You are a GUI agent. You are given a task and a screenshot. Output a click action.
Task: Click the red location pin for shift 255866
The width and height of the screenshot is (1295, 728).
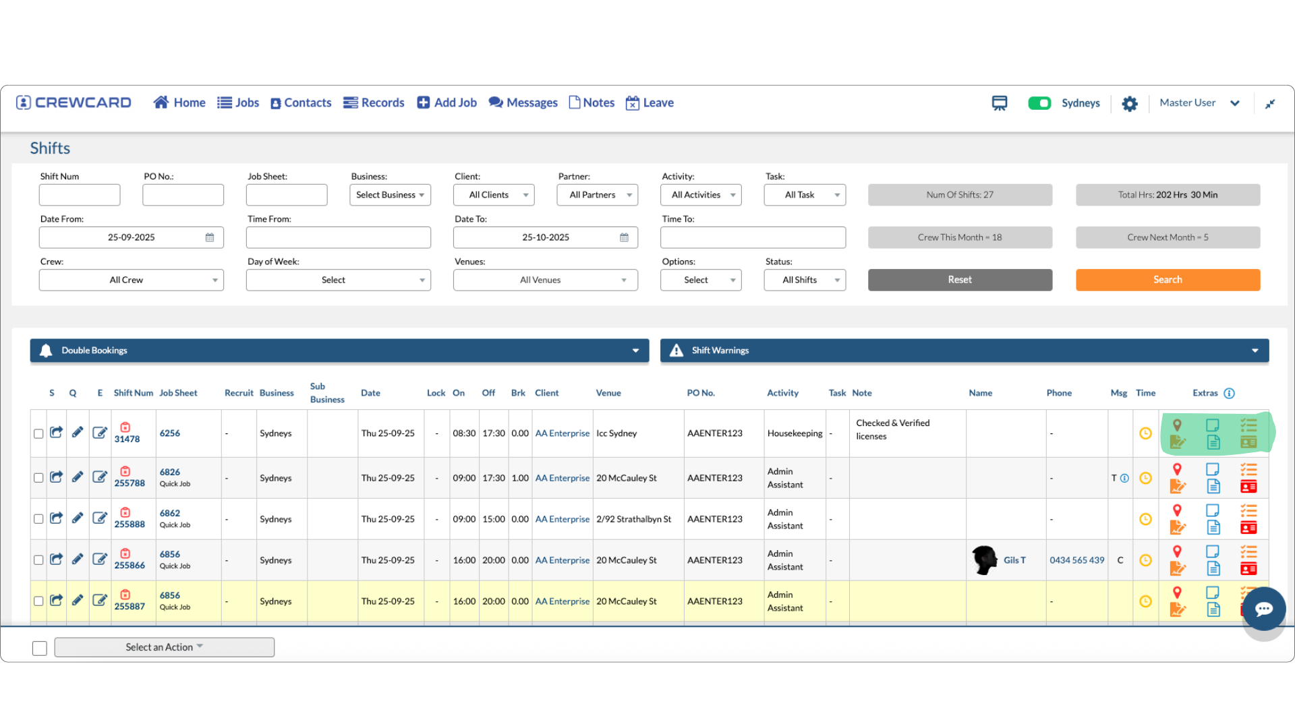1177,551
